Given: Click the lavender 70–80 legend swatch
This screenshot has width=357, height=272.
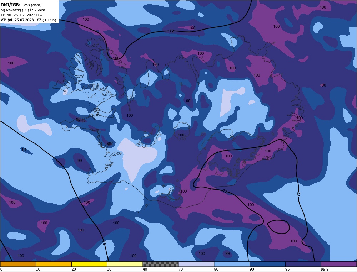Looking at the screenshot, I should coord(196,264).
